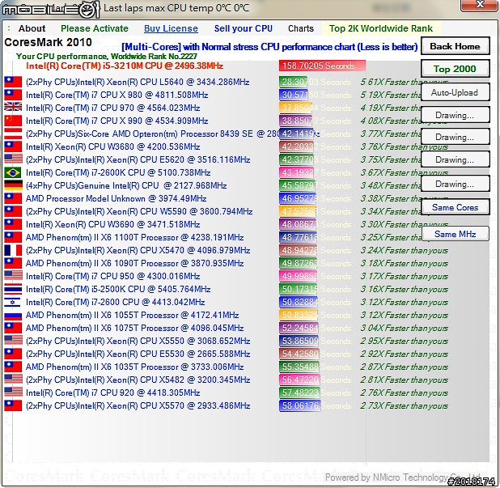This screenshot has width=500, height=488.
Task: Click the US flag beside Xeon X5550
Action: tap(13, 341)
